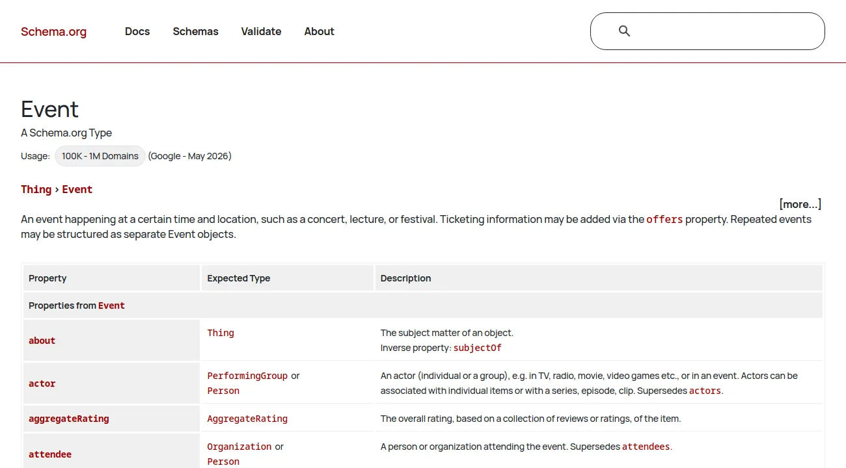Open the aggregateRating property link

(69, 419)
